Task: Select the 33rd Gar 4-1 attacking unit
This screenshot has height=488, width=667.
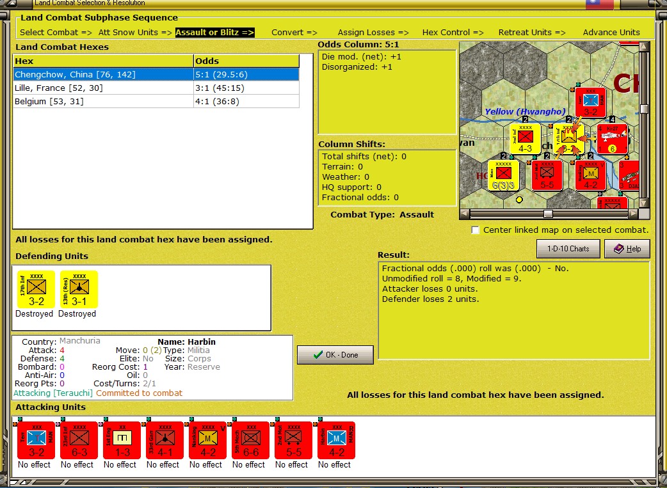Action: pos(165,440)
